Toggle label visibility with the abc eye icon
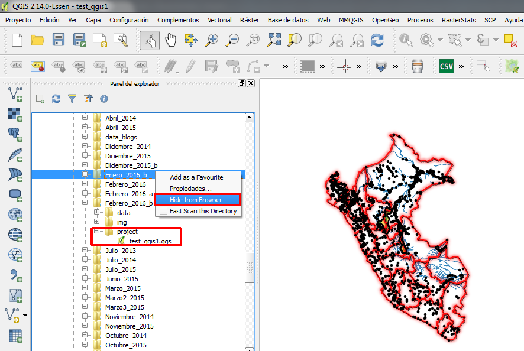 pos(78,66)
